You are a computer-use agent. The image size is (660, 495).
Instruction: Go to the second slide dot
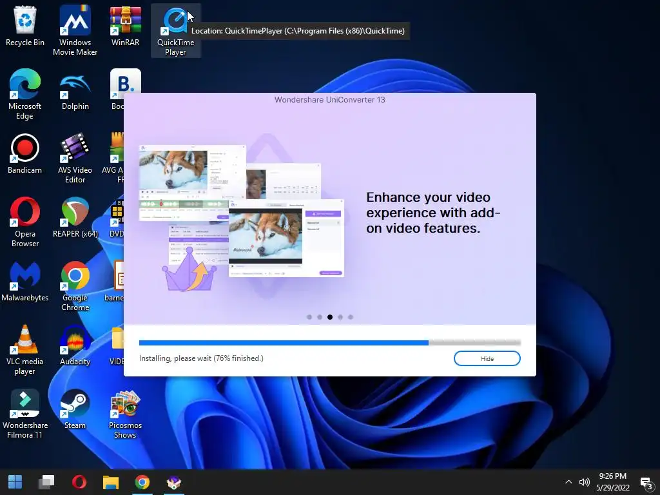click(x=320, y=317)
